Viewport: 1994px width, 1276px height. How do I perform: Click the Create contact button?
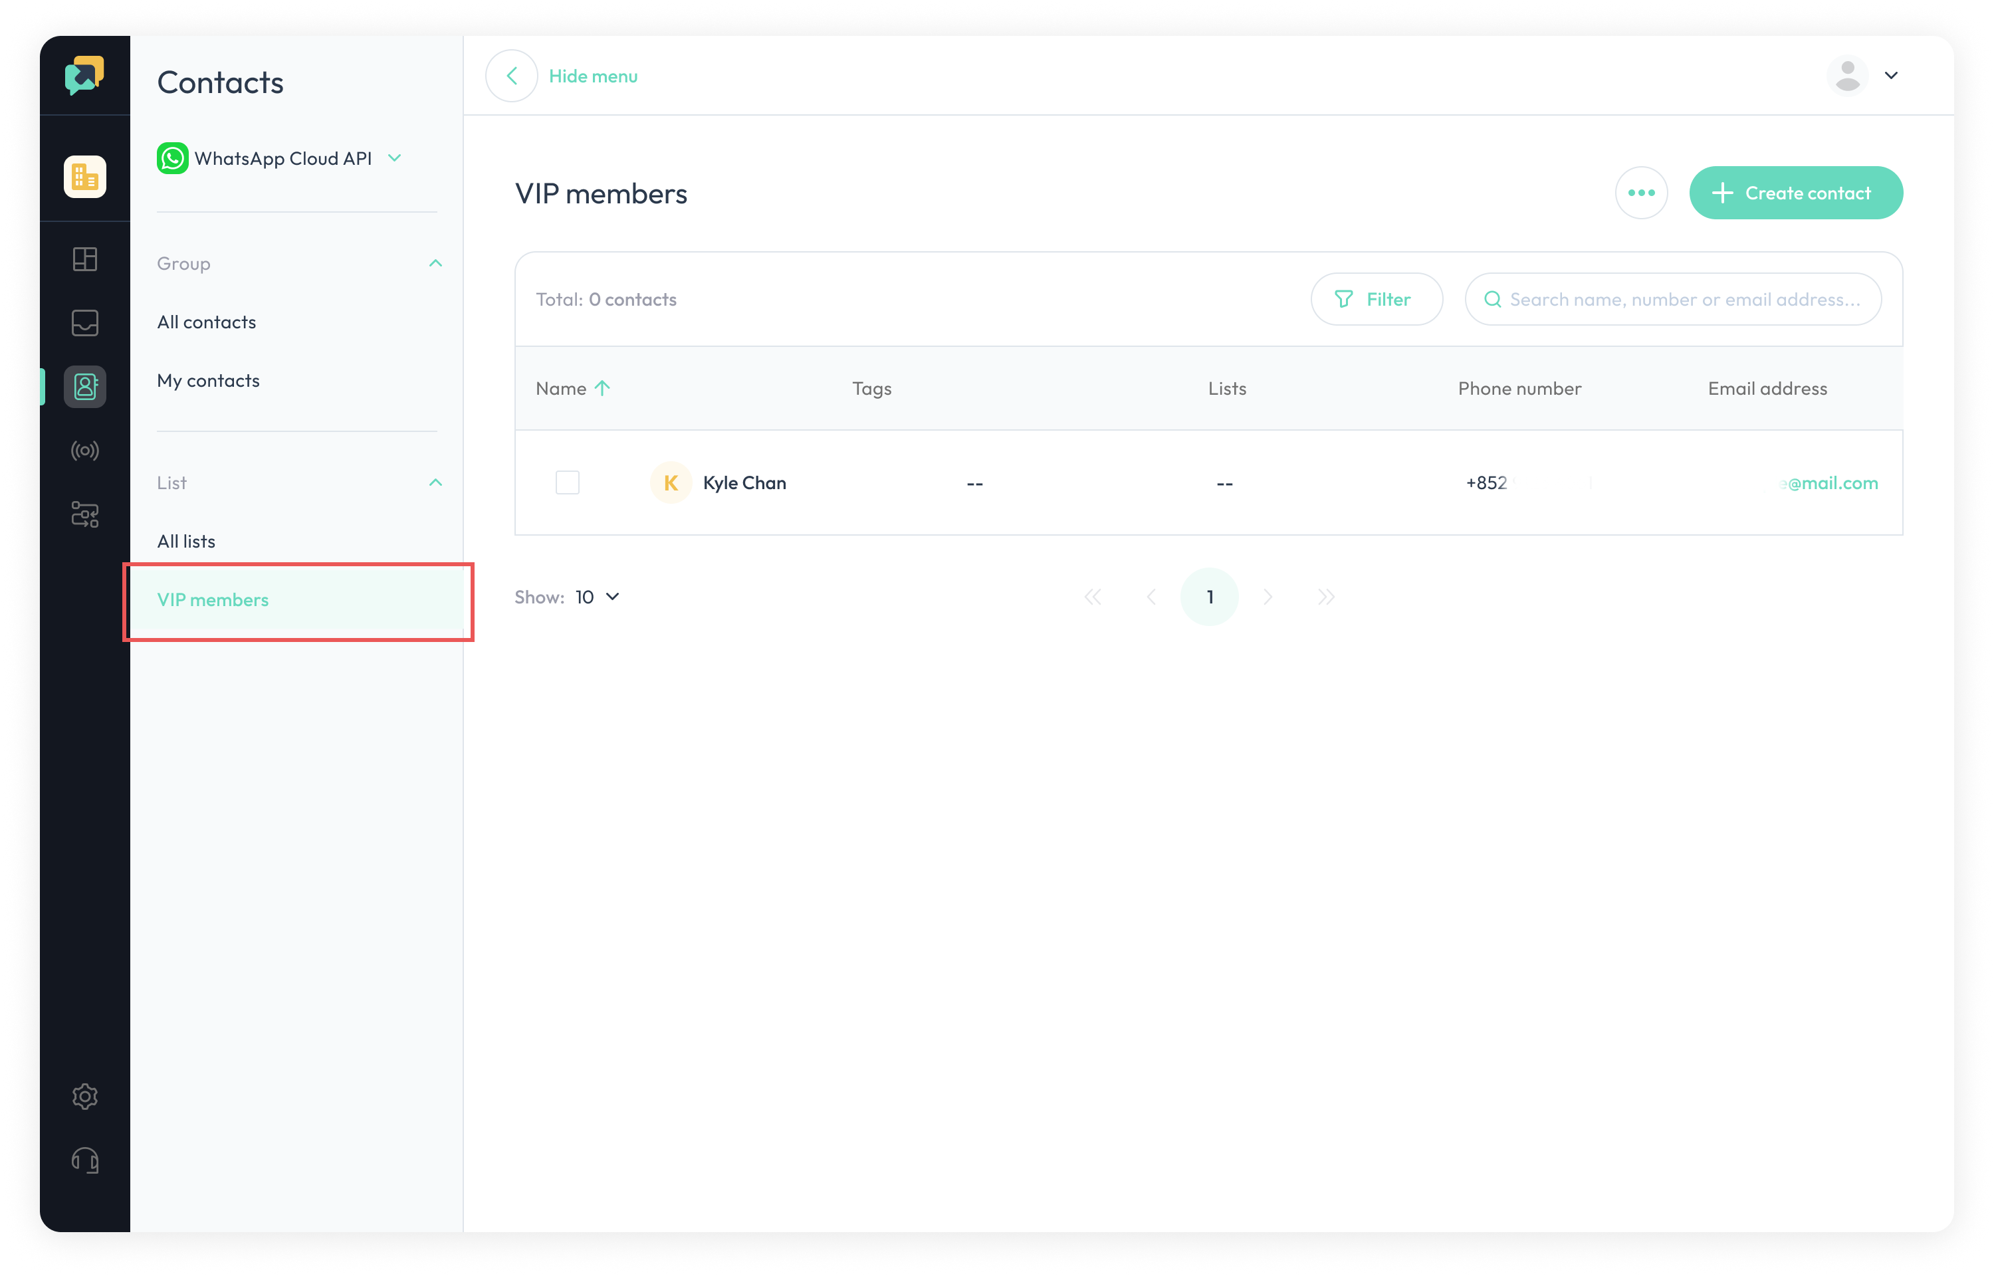tap(1797, 192)
